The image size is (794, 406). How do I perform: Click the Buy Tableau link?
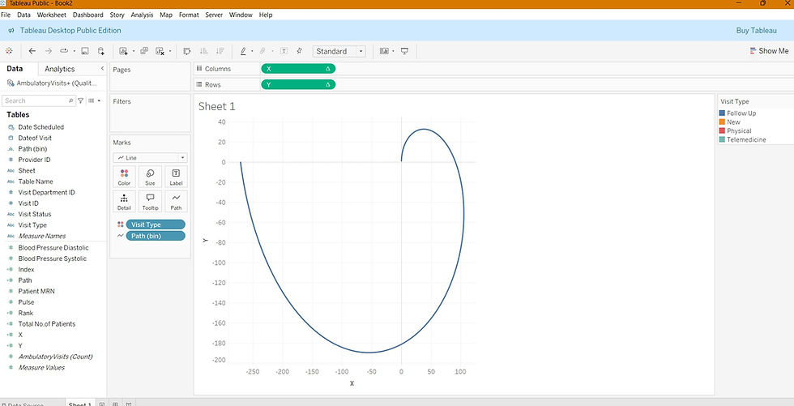click(756, 30)
